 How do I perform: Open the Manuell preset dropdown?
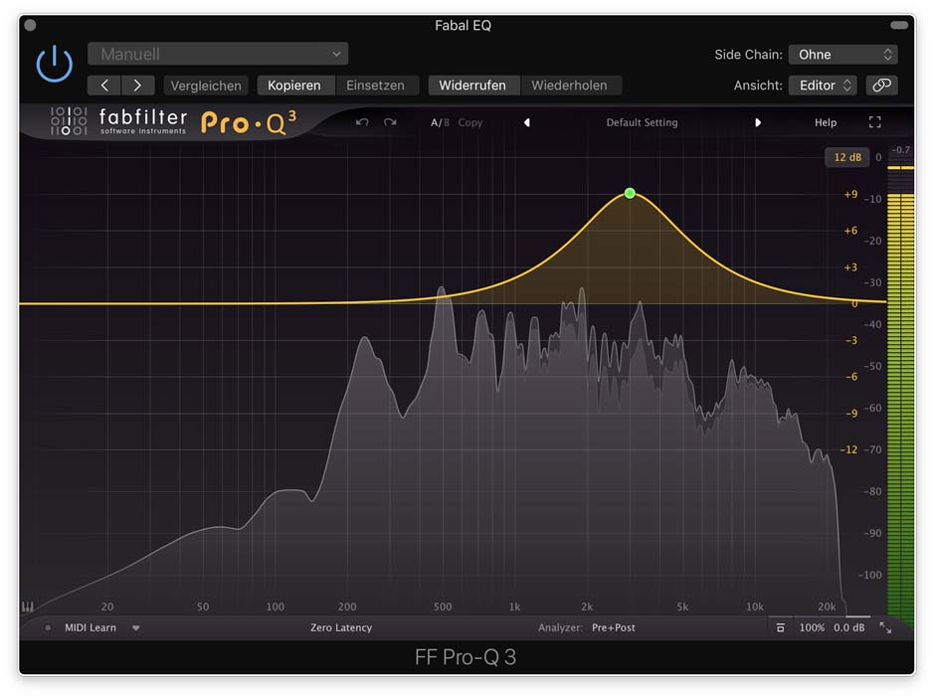(x=218, y=54)
